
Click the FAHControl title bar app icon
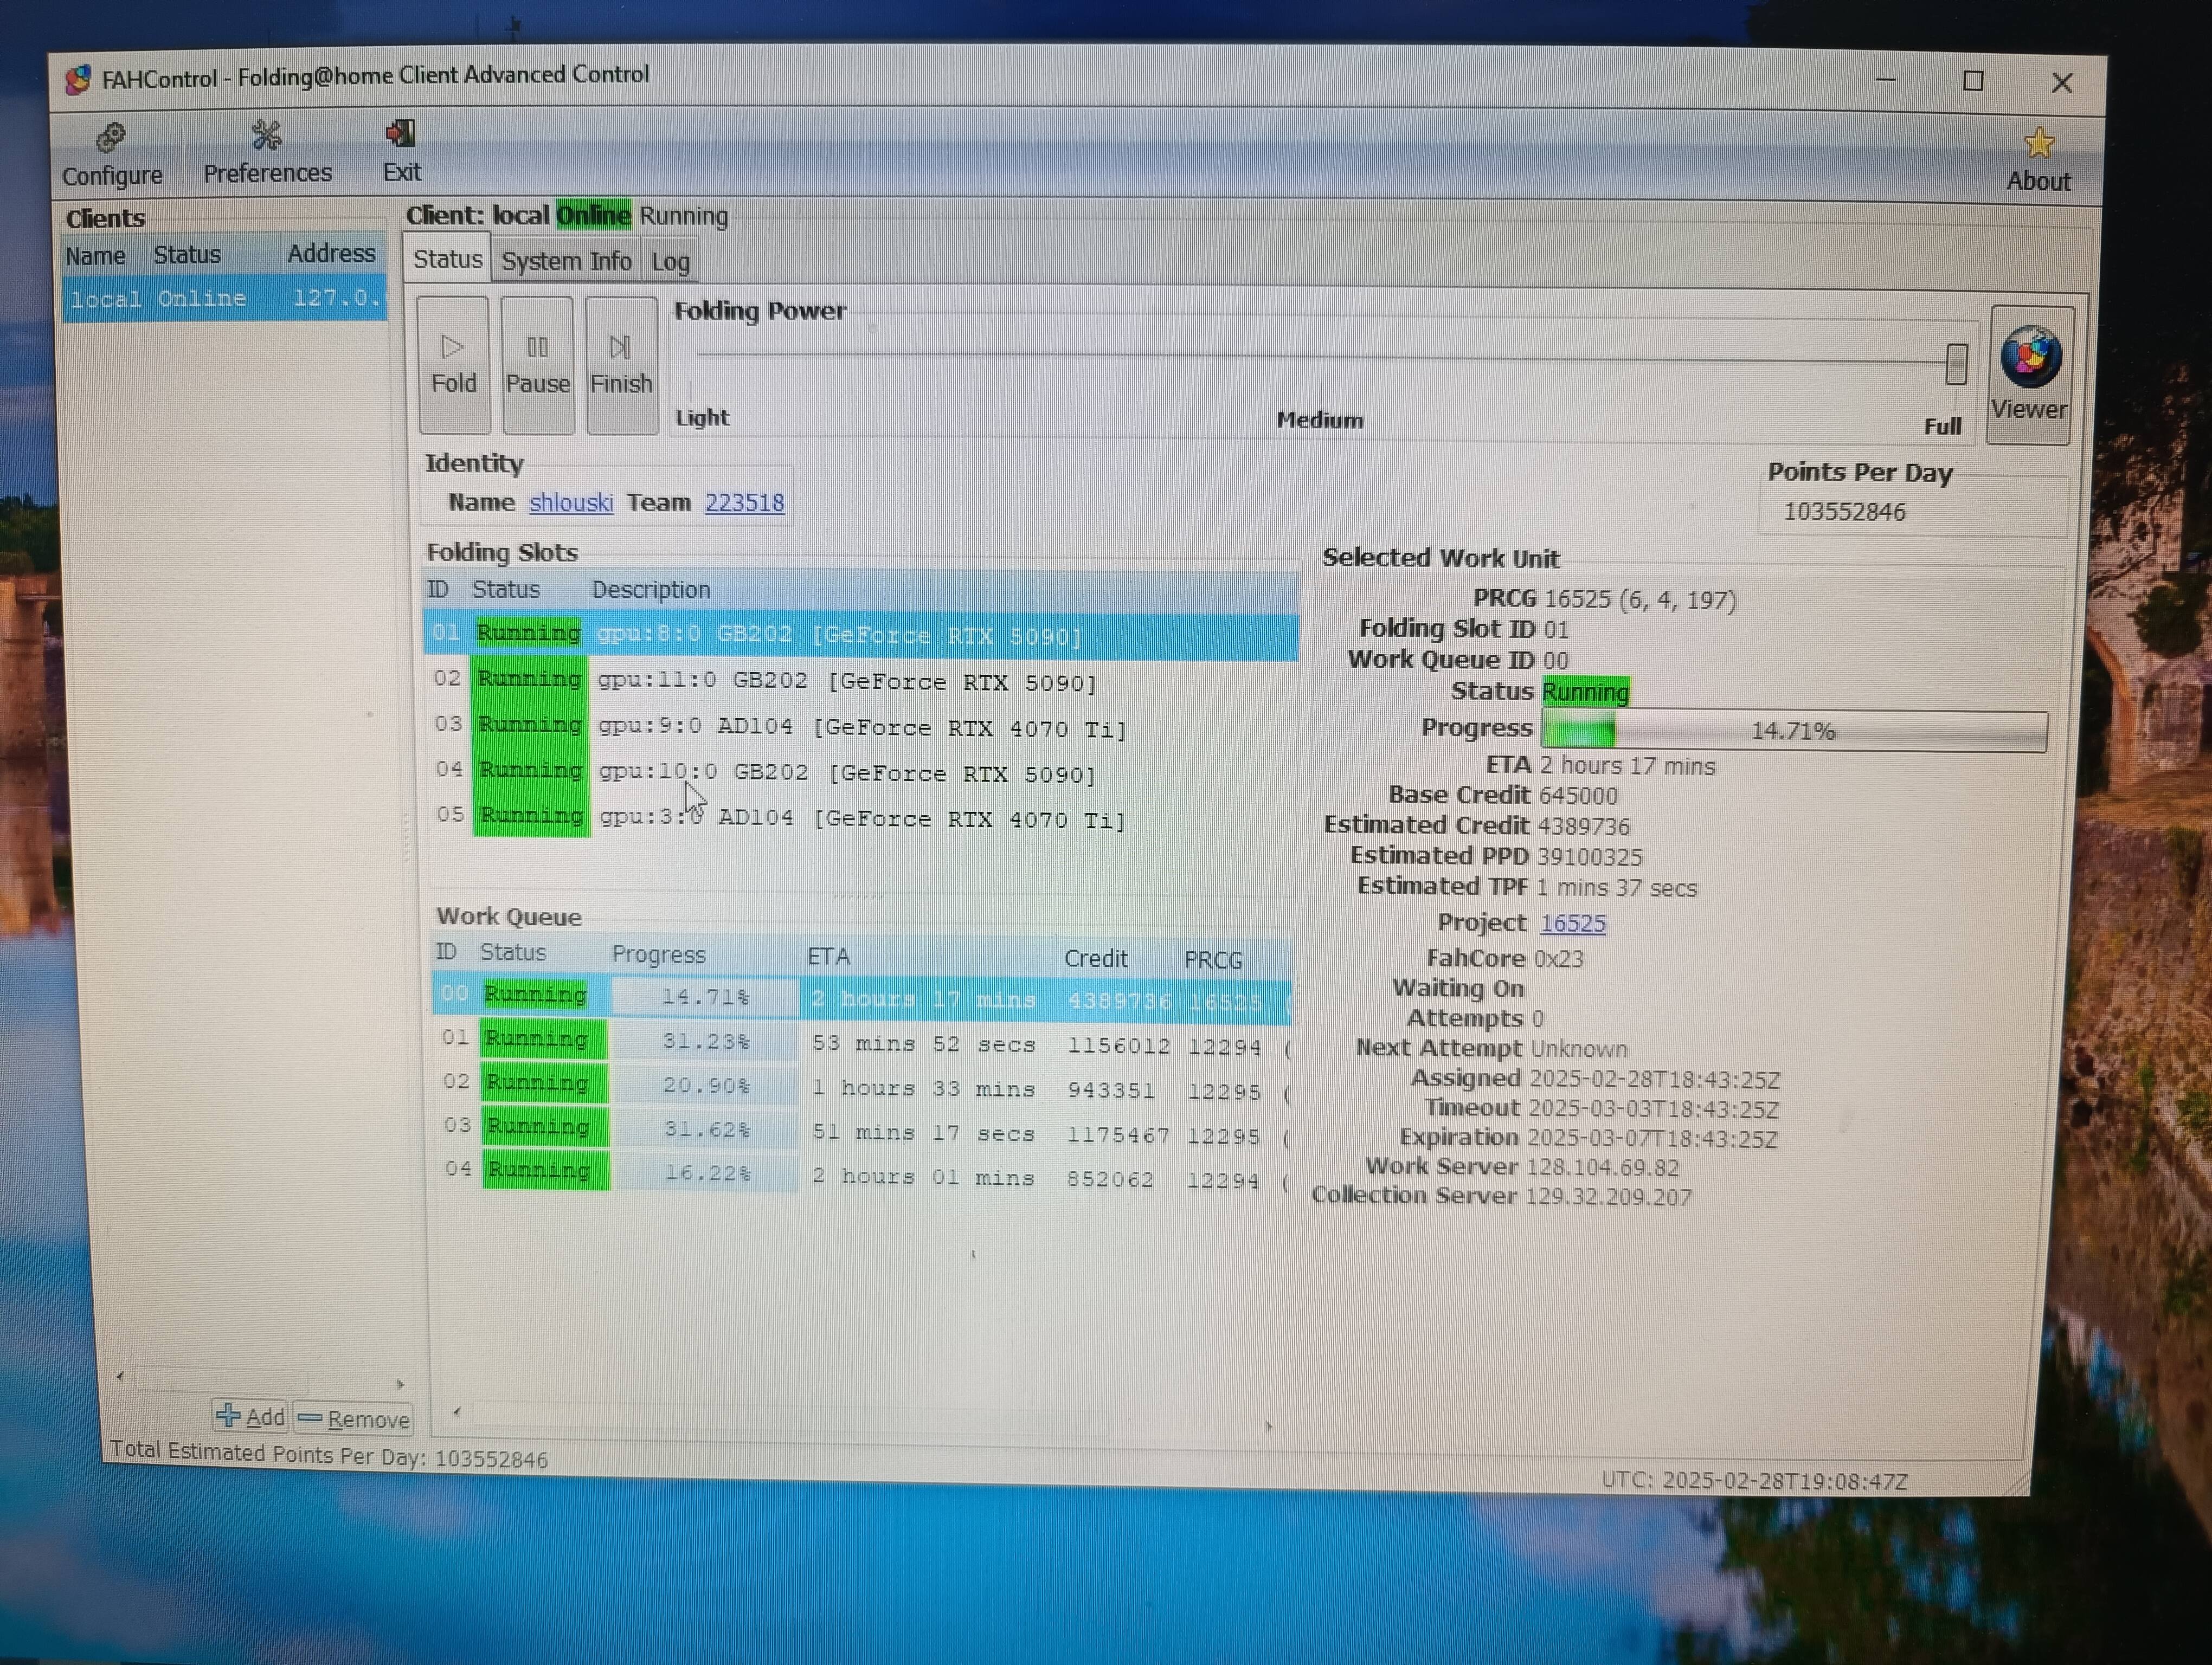(78, 79)
